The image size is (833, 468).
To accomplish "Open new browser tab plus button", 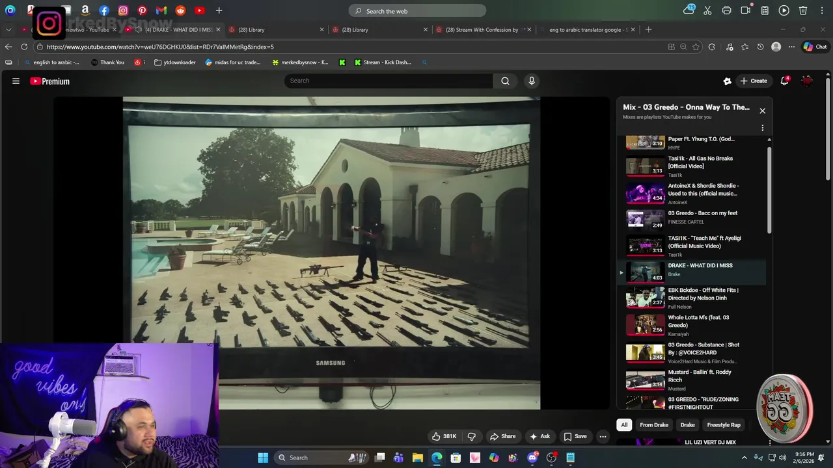I will click(x=648, y=29).
